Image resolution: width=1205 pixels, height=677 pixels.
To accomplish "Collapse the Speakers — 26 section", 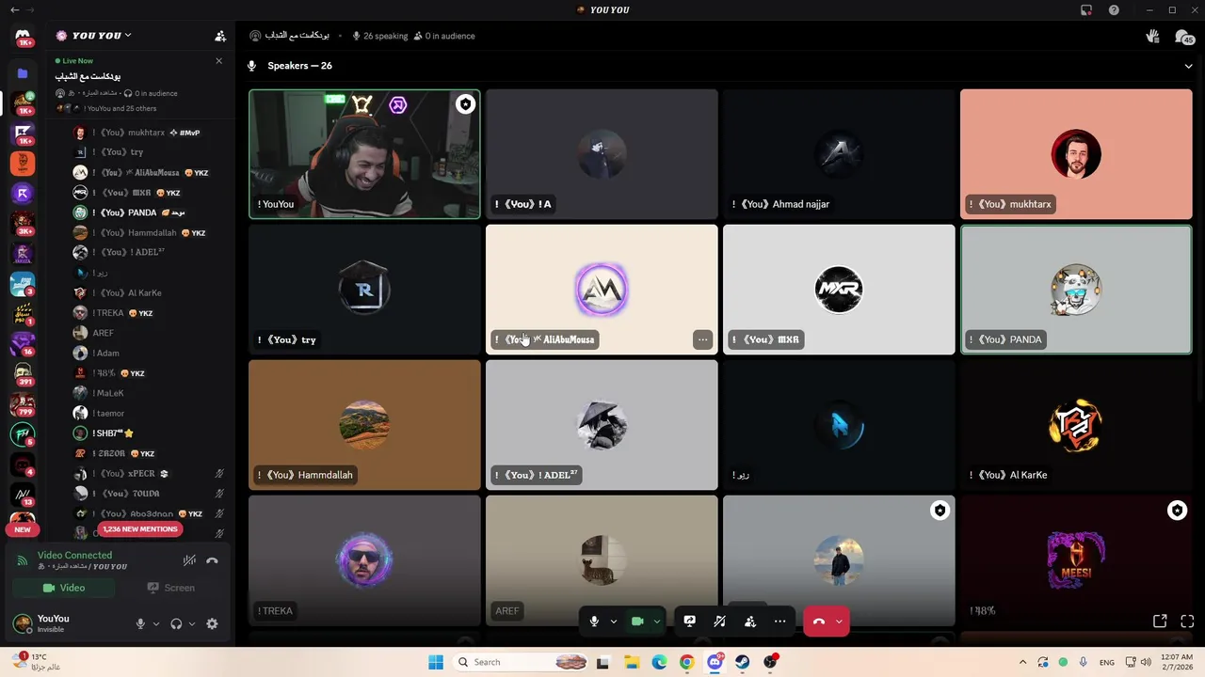I will pos(1188,66).
